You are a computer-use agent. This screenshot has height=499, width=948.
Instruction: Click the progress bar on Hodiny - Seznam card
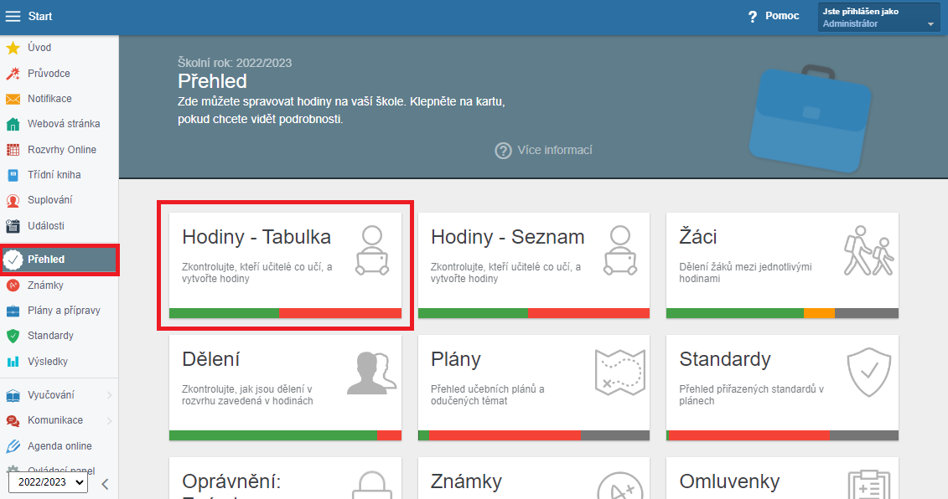(534, 313)
